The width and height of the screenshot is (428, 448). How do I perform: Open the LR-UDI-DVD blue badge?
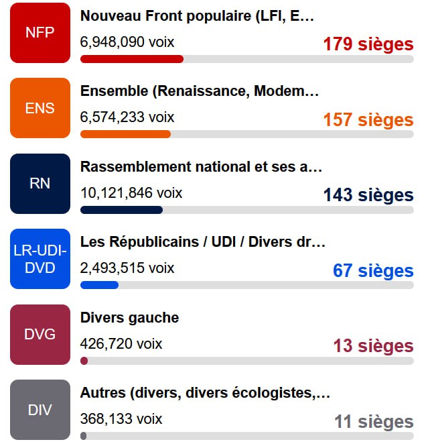click(40, 259)
